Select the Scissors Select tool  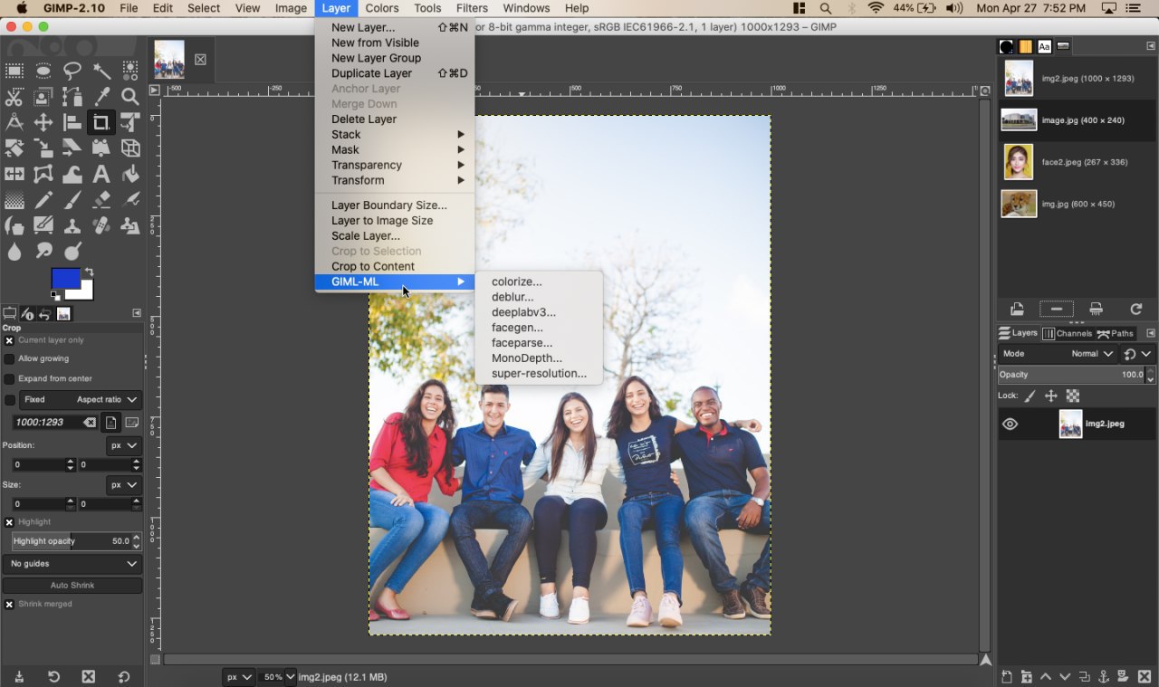pos(14,97)
